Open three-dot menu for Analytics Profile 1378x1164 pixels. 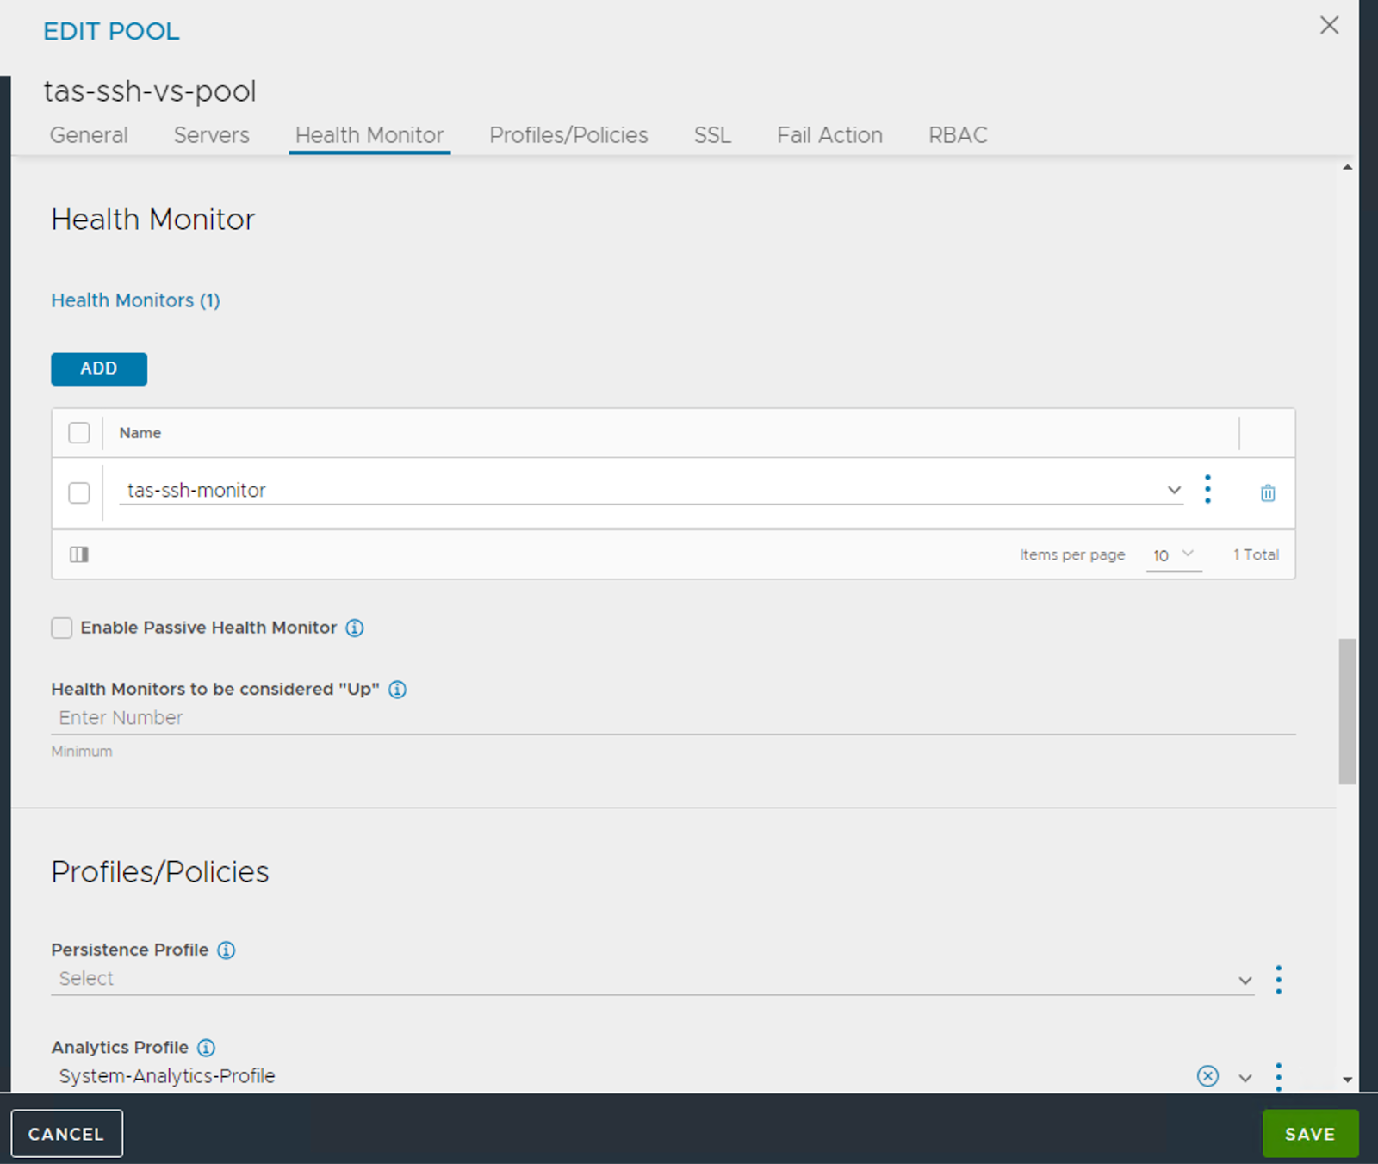coord(1278,1076)
